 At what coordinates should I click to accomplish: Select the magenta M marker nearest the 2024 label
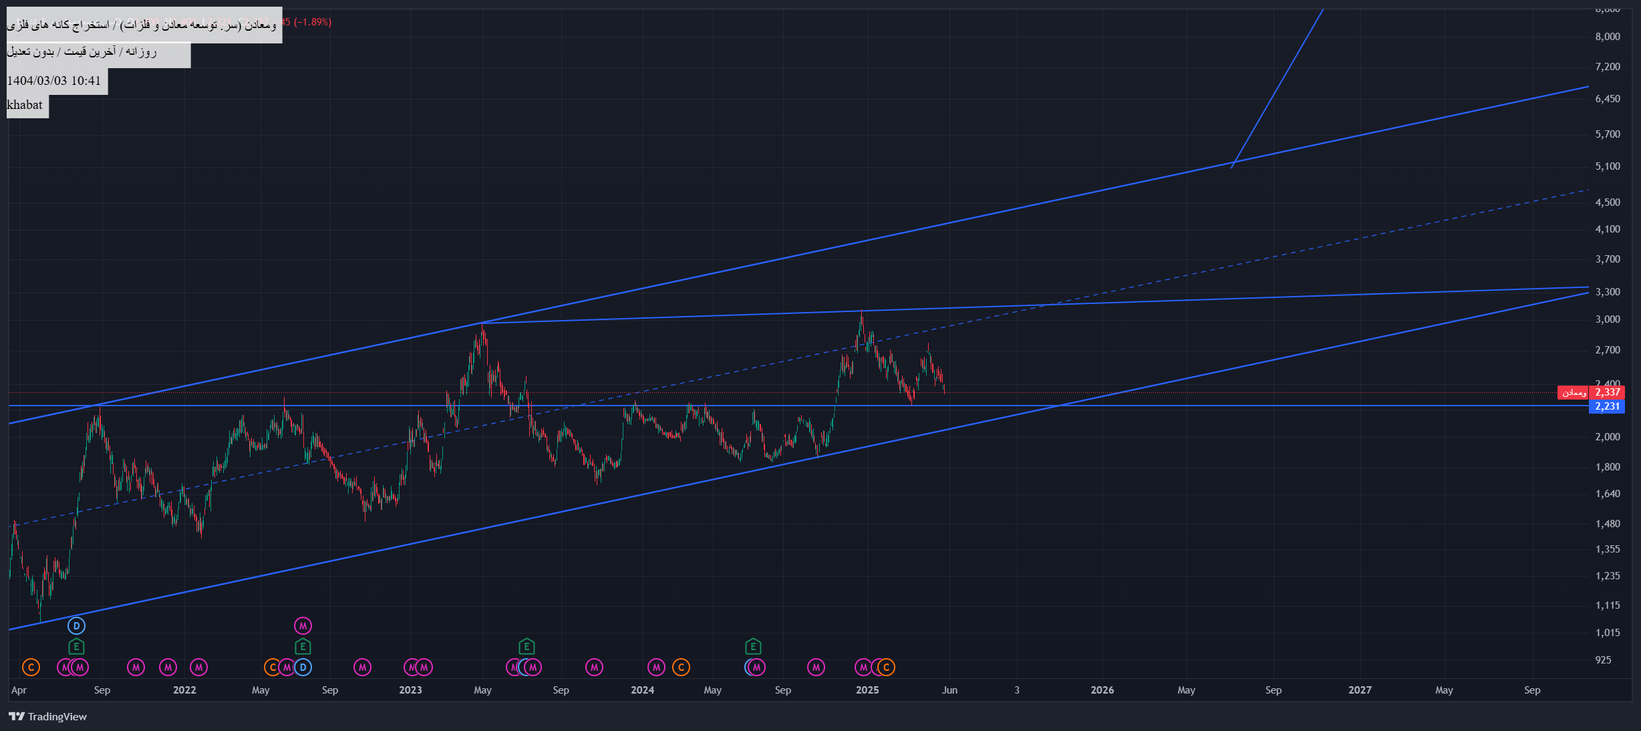tap(656, 668)
